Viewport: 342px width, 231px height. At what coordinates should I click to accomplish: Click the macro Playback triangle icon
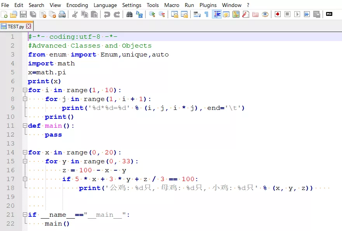pyautogui.click(x=297, y=14)
